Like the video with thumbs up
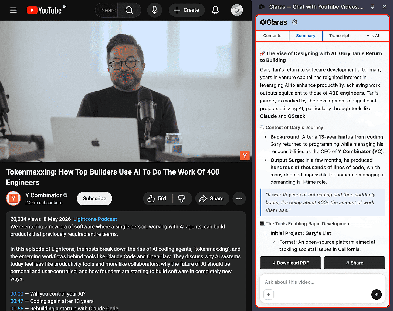The image size is (393, 311). tap(158, 199)
